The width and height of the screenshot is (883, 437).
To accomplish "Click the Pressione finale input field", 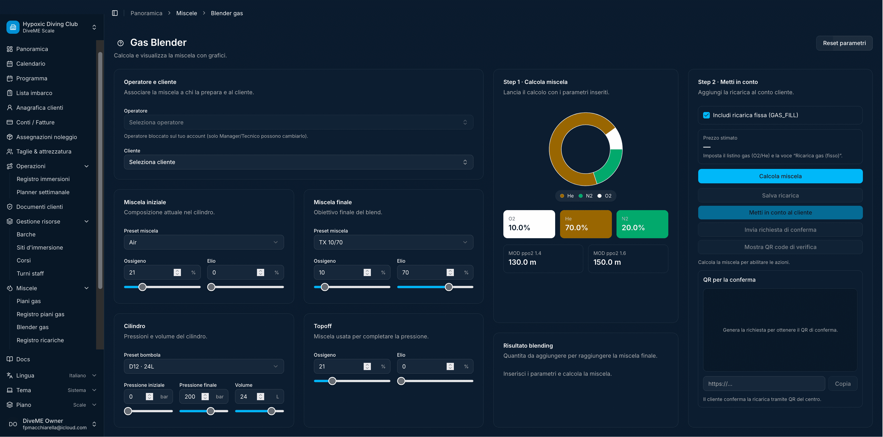I will pos(204,397).
